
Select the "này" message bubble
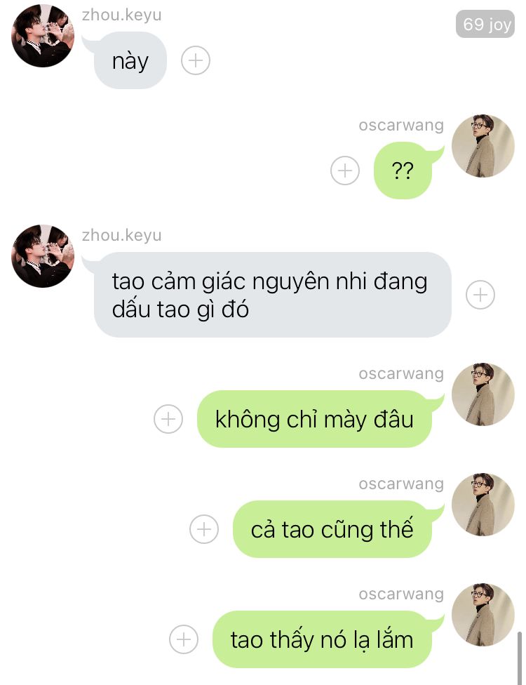130,61
